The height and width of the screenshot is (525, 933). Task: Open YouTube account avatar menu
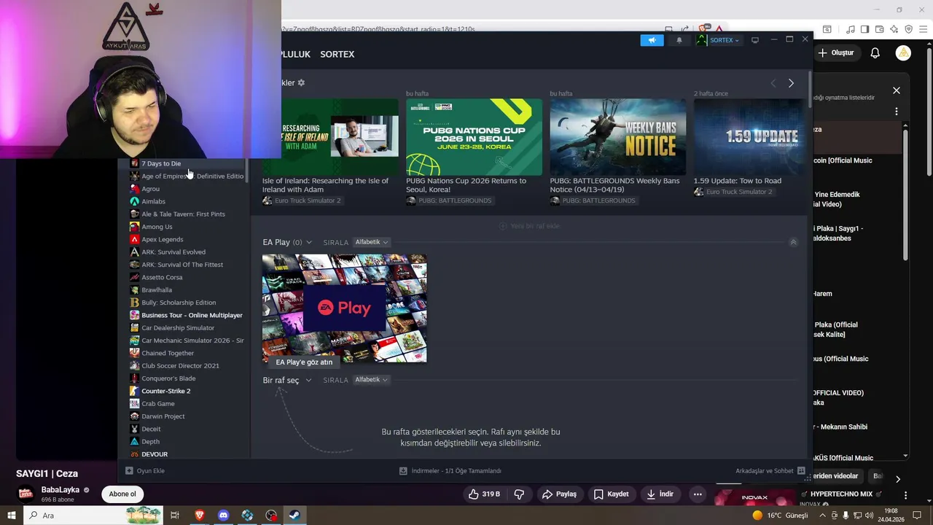(x=903, y=52)
